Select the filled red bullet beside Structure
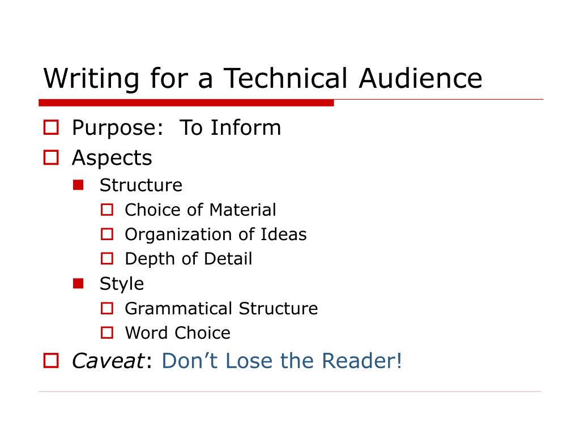Screen dimensions: 580x435 (78, 185)
